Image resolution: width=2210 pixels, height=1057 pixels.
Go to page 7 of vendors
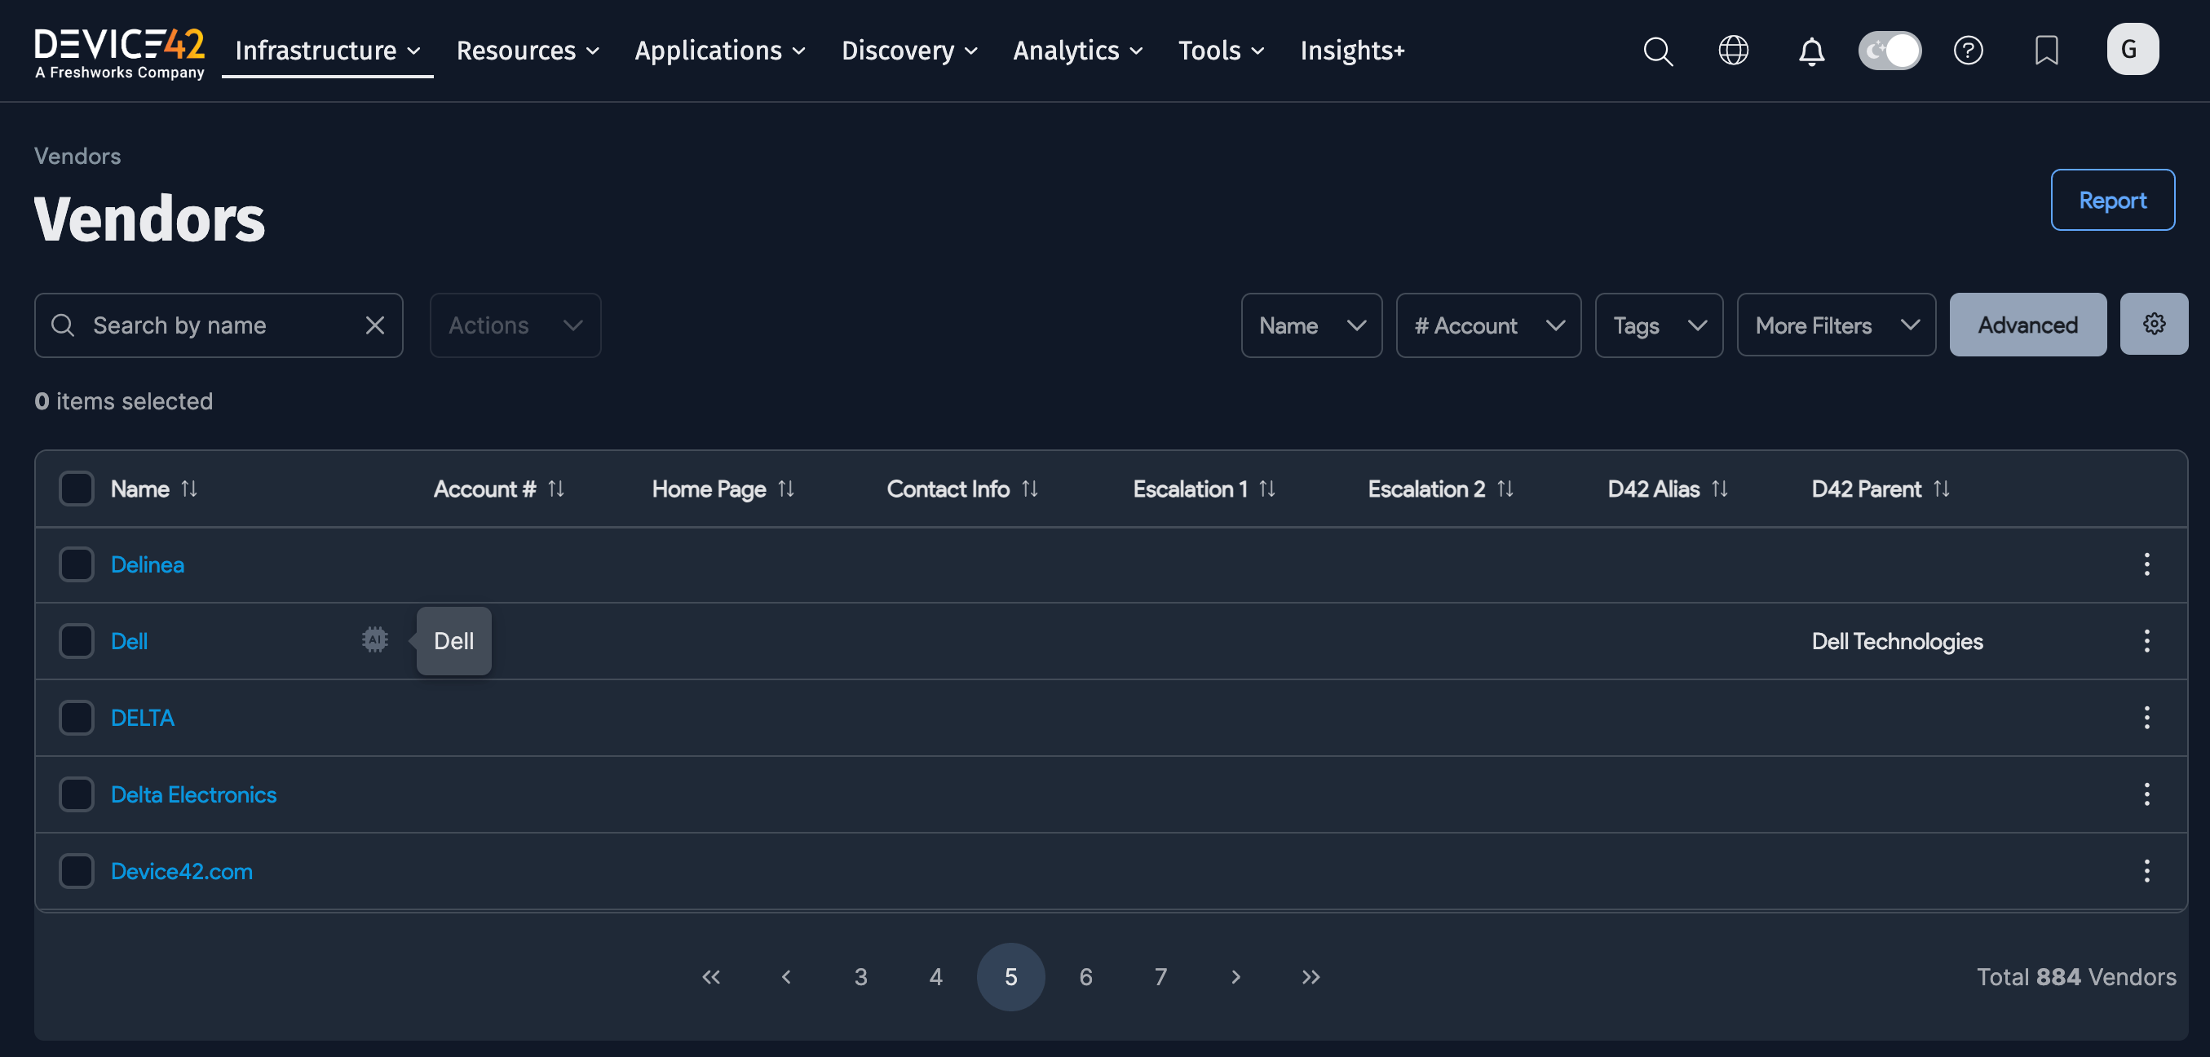click(x=1160, y=976)
